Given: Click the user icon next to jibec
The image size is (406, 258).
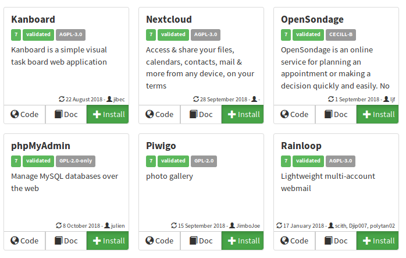Looking at the screenshot, I should (109, 99).
